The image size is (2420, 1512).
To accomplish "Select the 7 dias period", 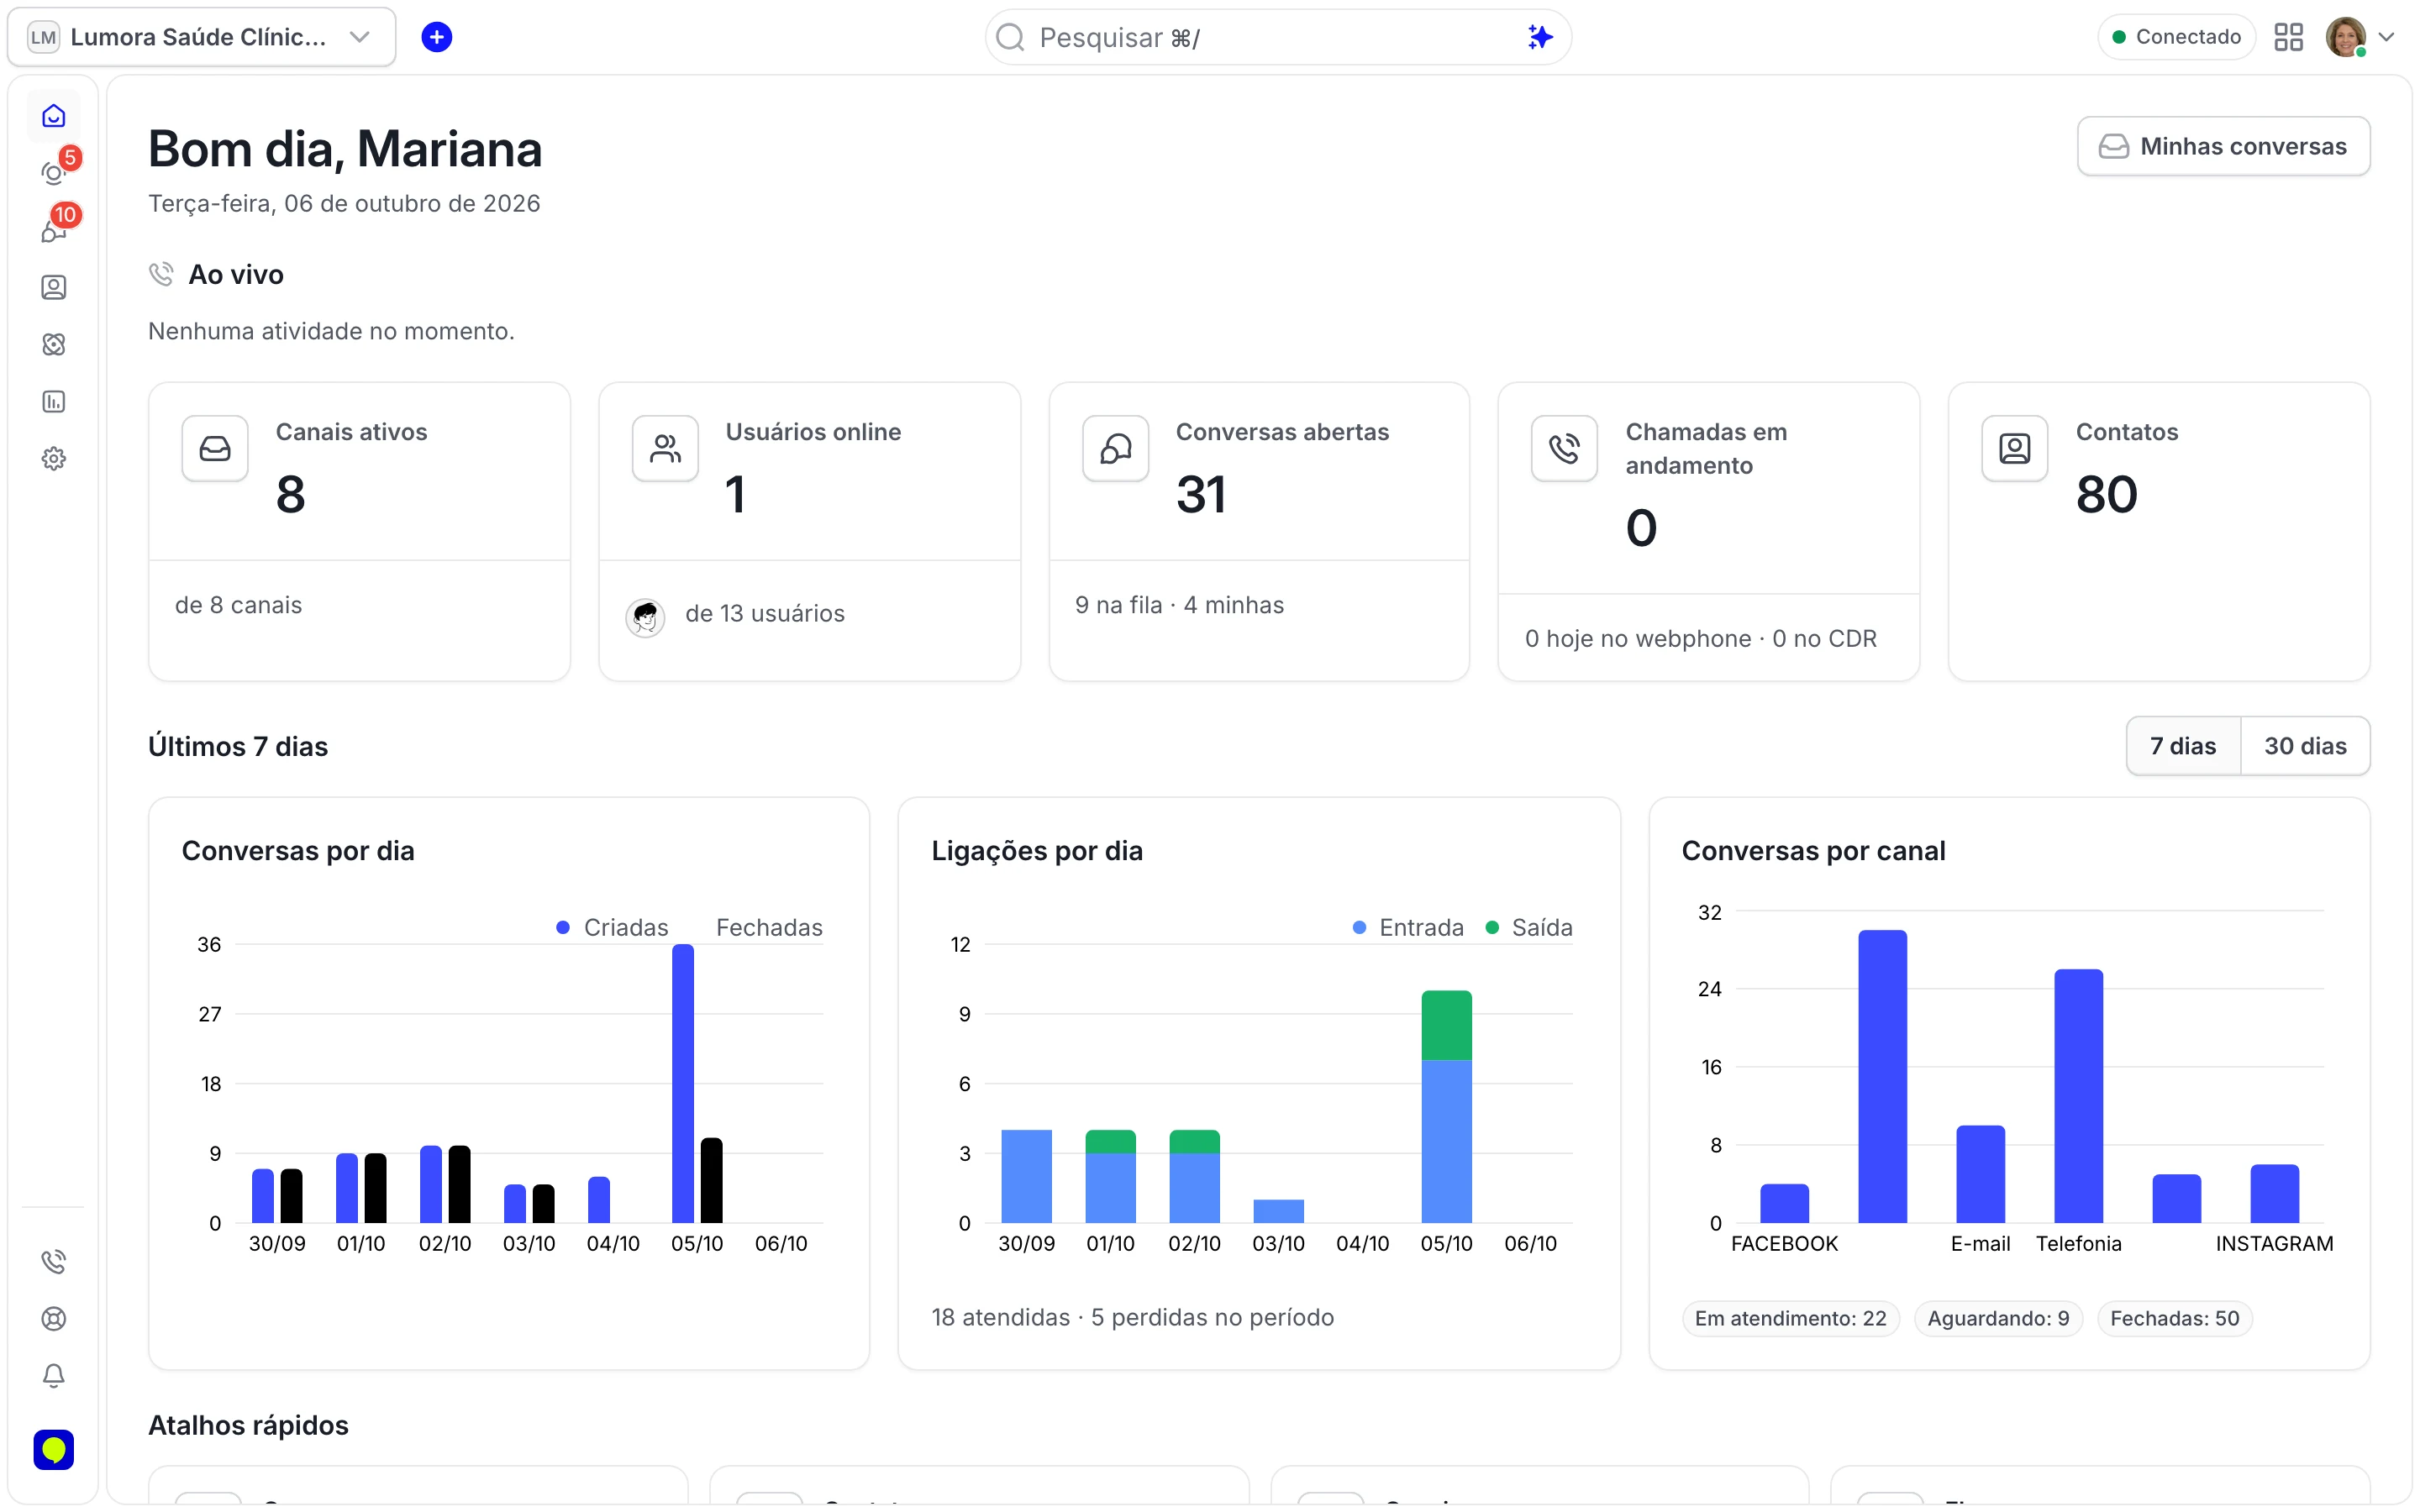I will tap(2183, 746).
